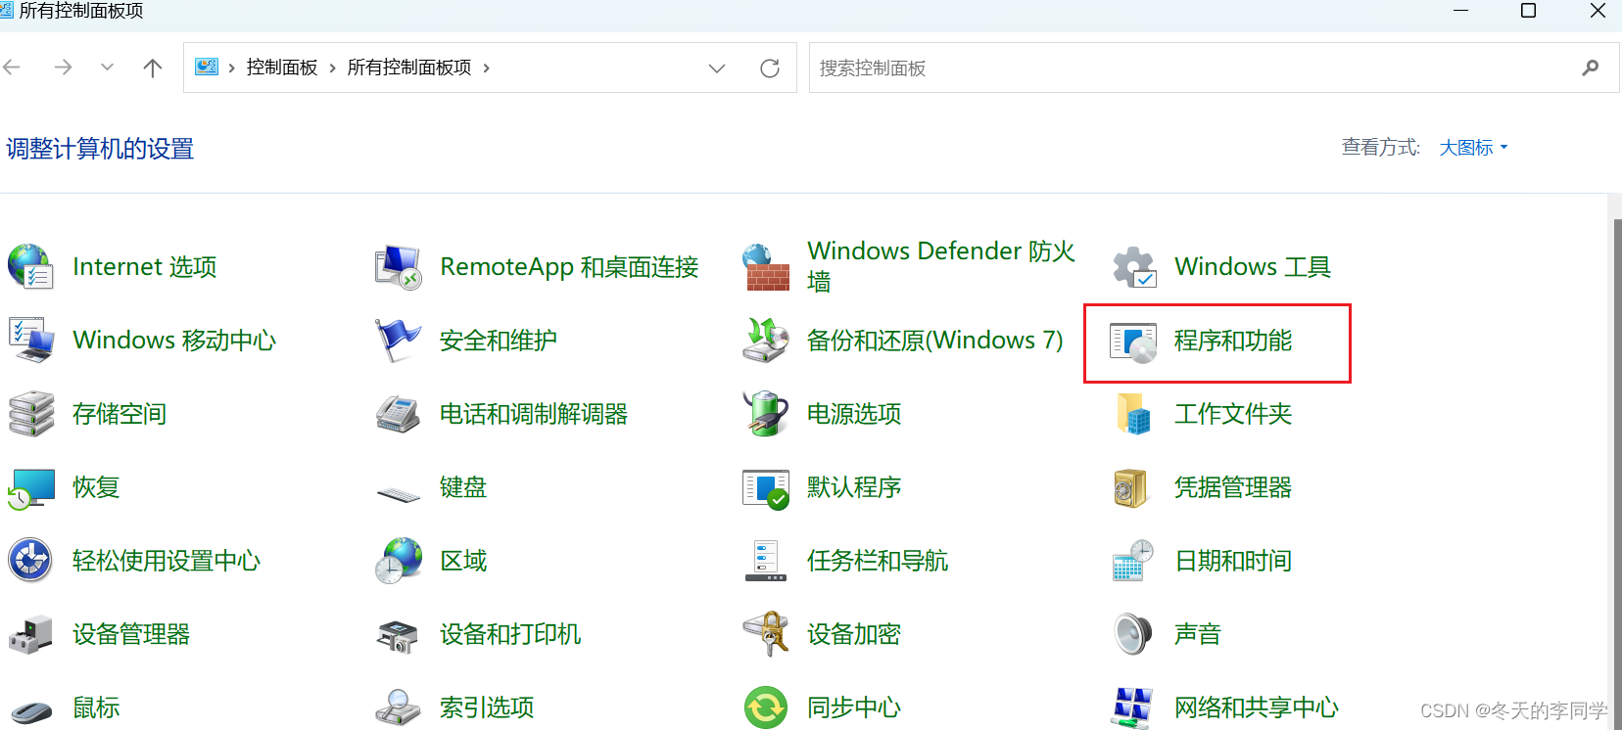Viewport: 1622px width, 730px height.
Task: Select the 所有控制面板项 breadcrumb item
Action: [409, 68]
